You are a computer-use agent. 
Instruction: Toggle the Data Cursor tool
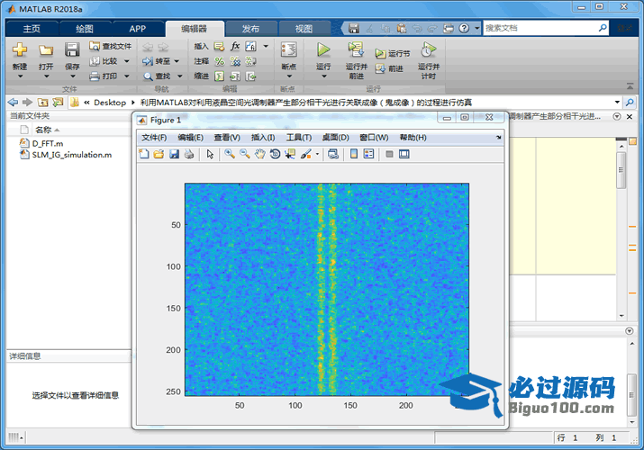coord(290,154)
